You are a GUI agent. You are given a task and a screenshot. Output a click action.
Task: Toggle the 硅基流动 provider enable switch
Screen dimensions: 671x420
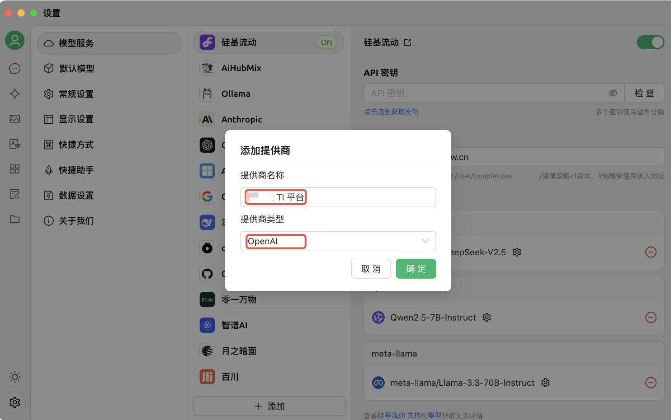(x=650, y=42)
